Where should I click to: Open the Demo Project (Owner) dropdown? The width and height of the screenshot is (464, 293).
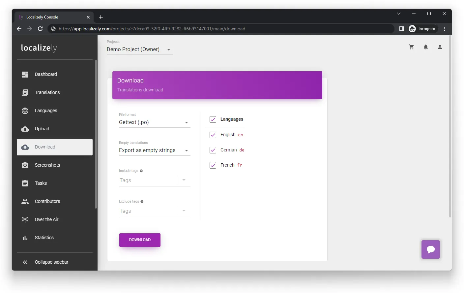139,49
